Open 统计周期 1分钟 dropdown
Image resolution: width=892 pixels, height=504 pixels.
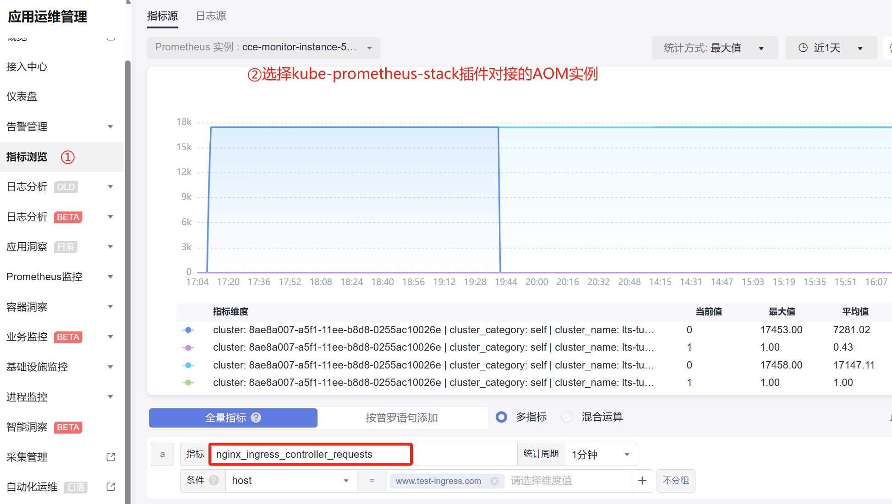click(x=601, y=455)
